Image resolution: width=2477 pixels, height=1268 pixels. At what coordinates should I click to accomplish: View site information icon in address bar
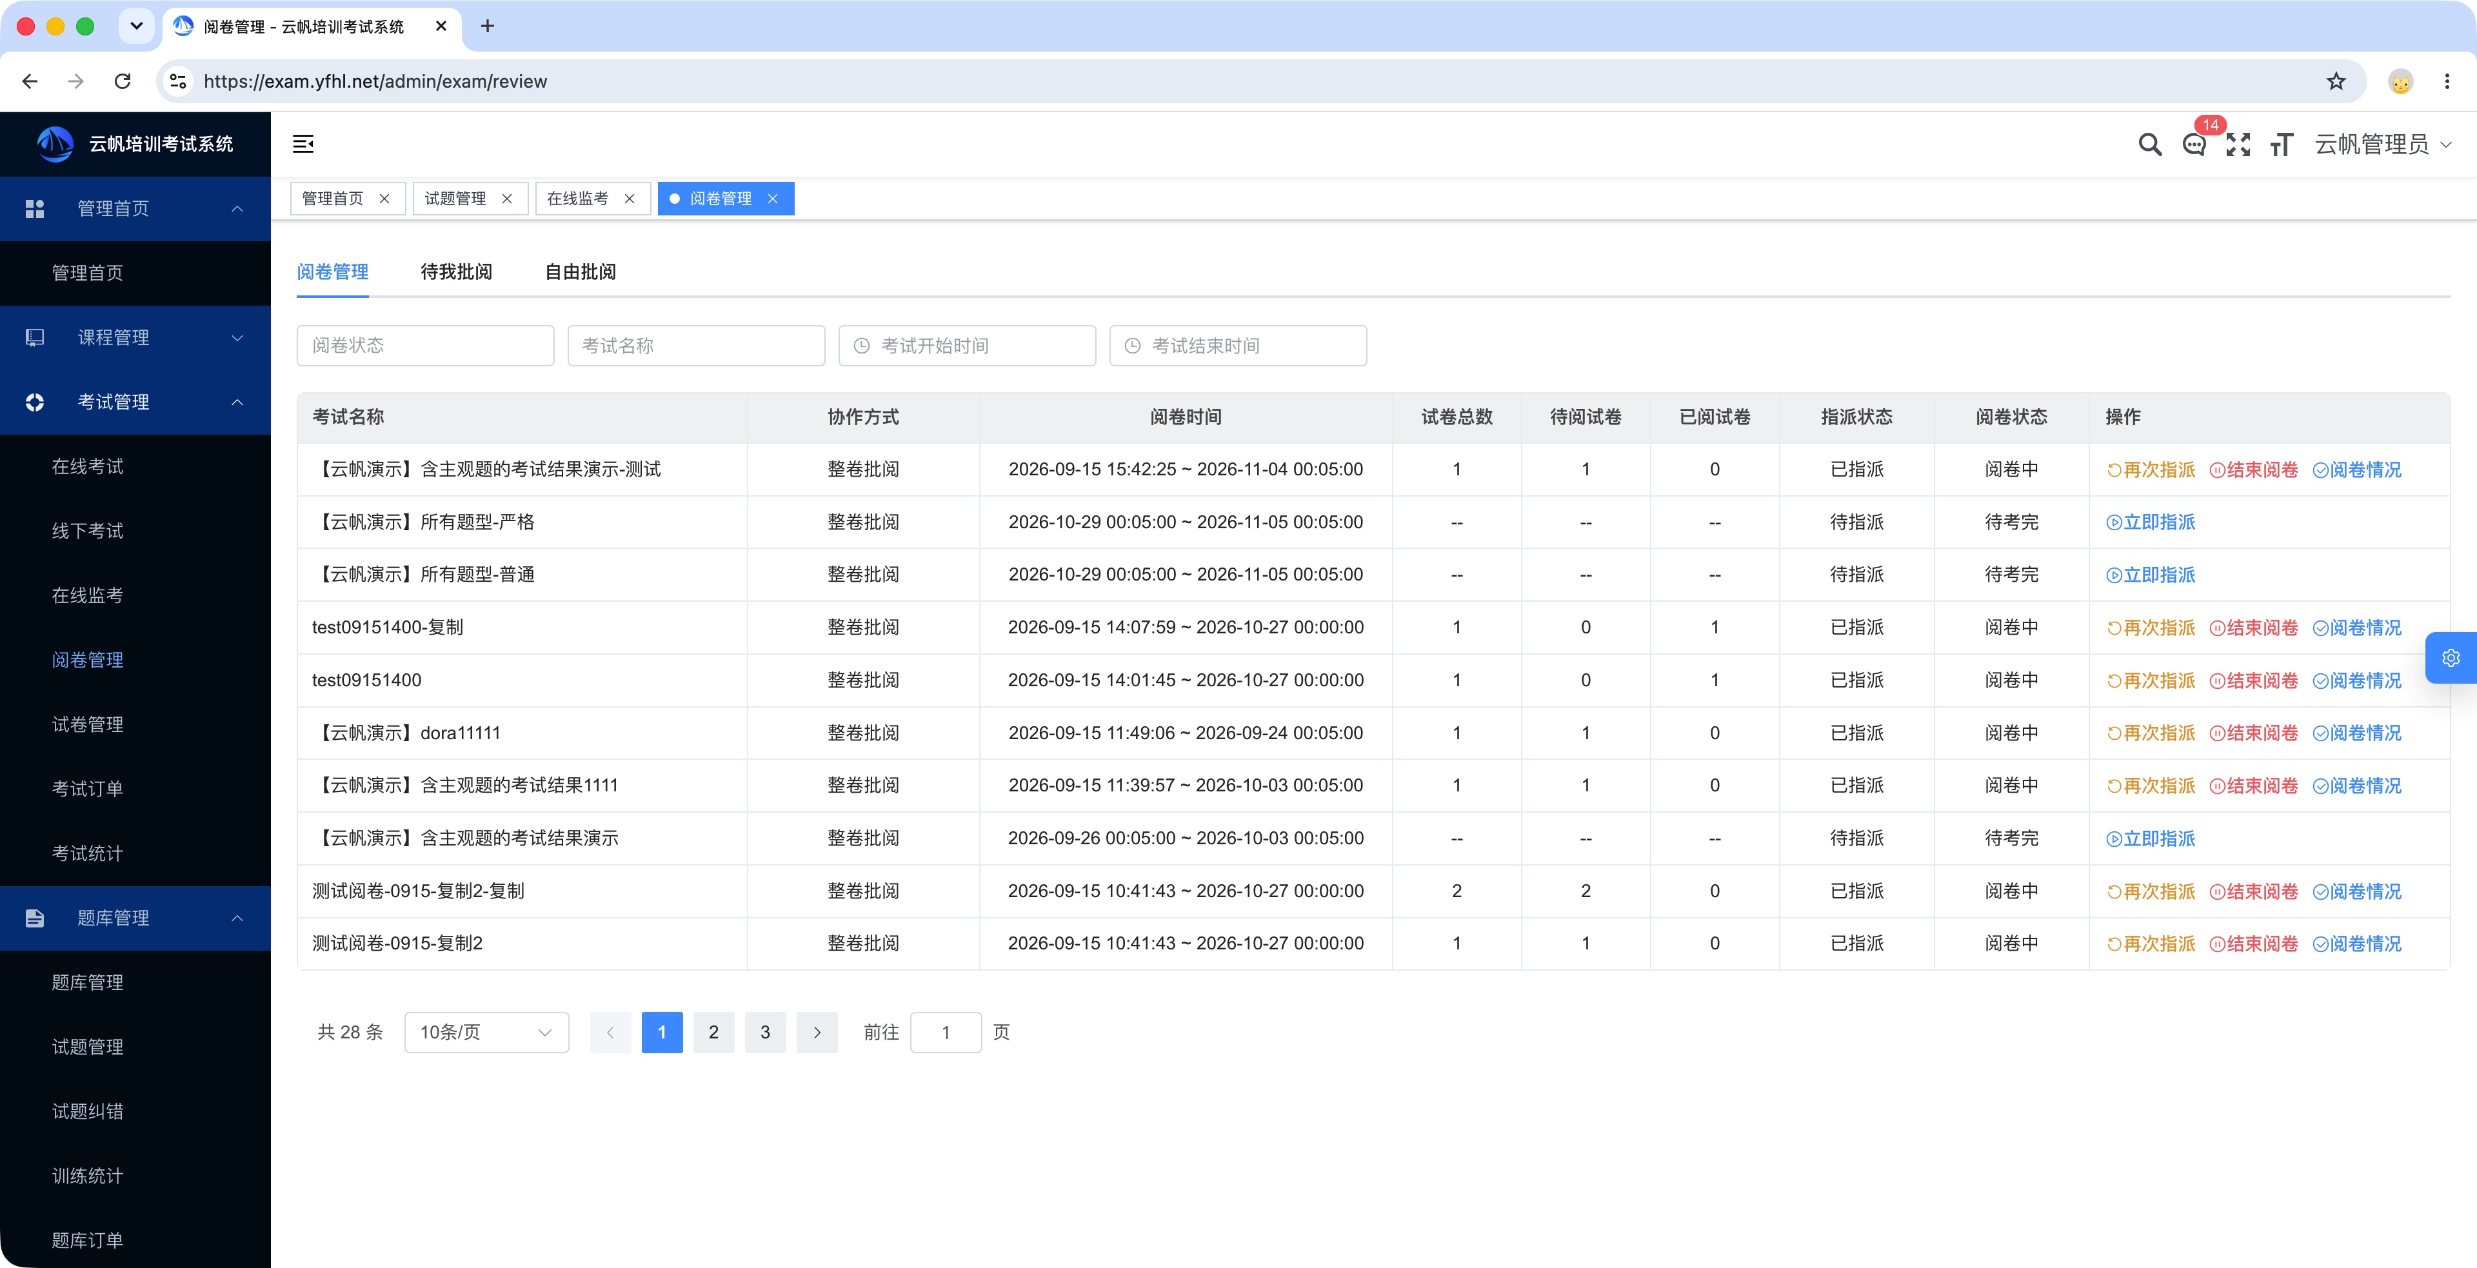click(x=178, y=82)
